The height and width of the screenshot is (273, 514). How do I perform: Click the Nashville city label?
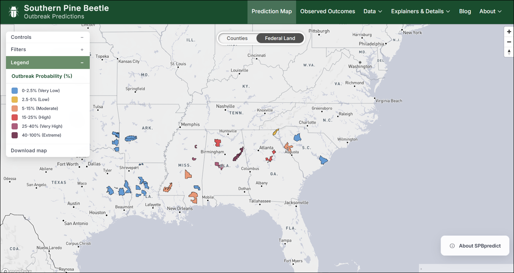(x=225, y=106)
